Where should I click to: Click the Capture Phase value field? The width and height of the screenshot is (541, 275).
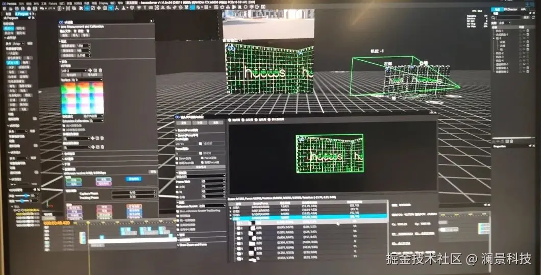[133, 192]
